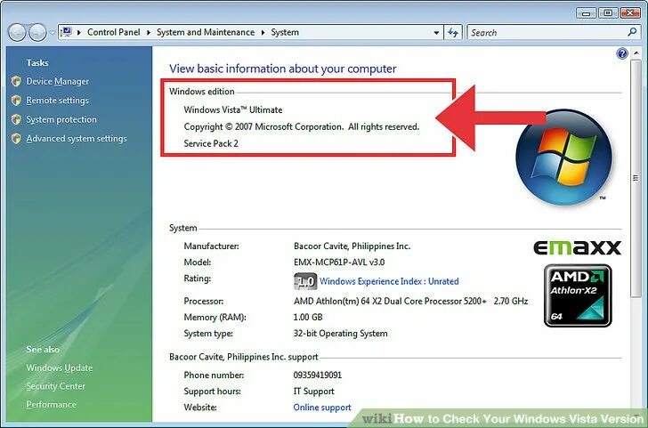Select the IT Support hours value
Viewport: 648px width, 428px height.
[313, 392]
